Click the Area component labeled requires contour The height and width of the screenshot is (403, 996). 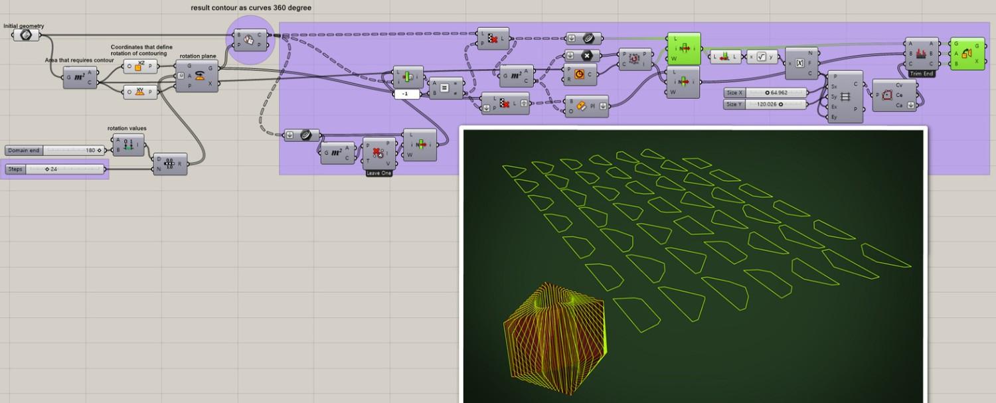[80, 78]
